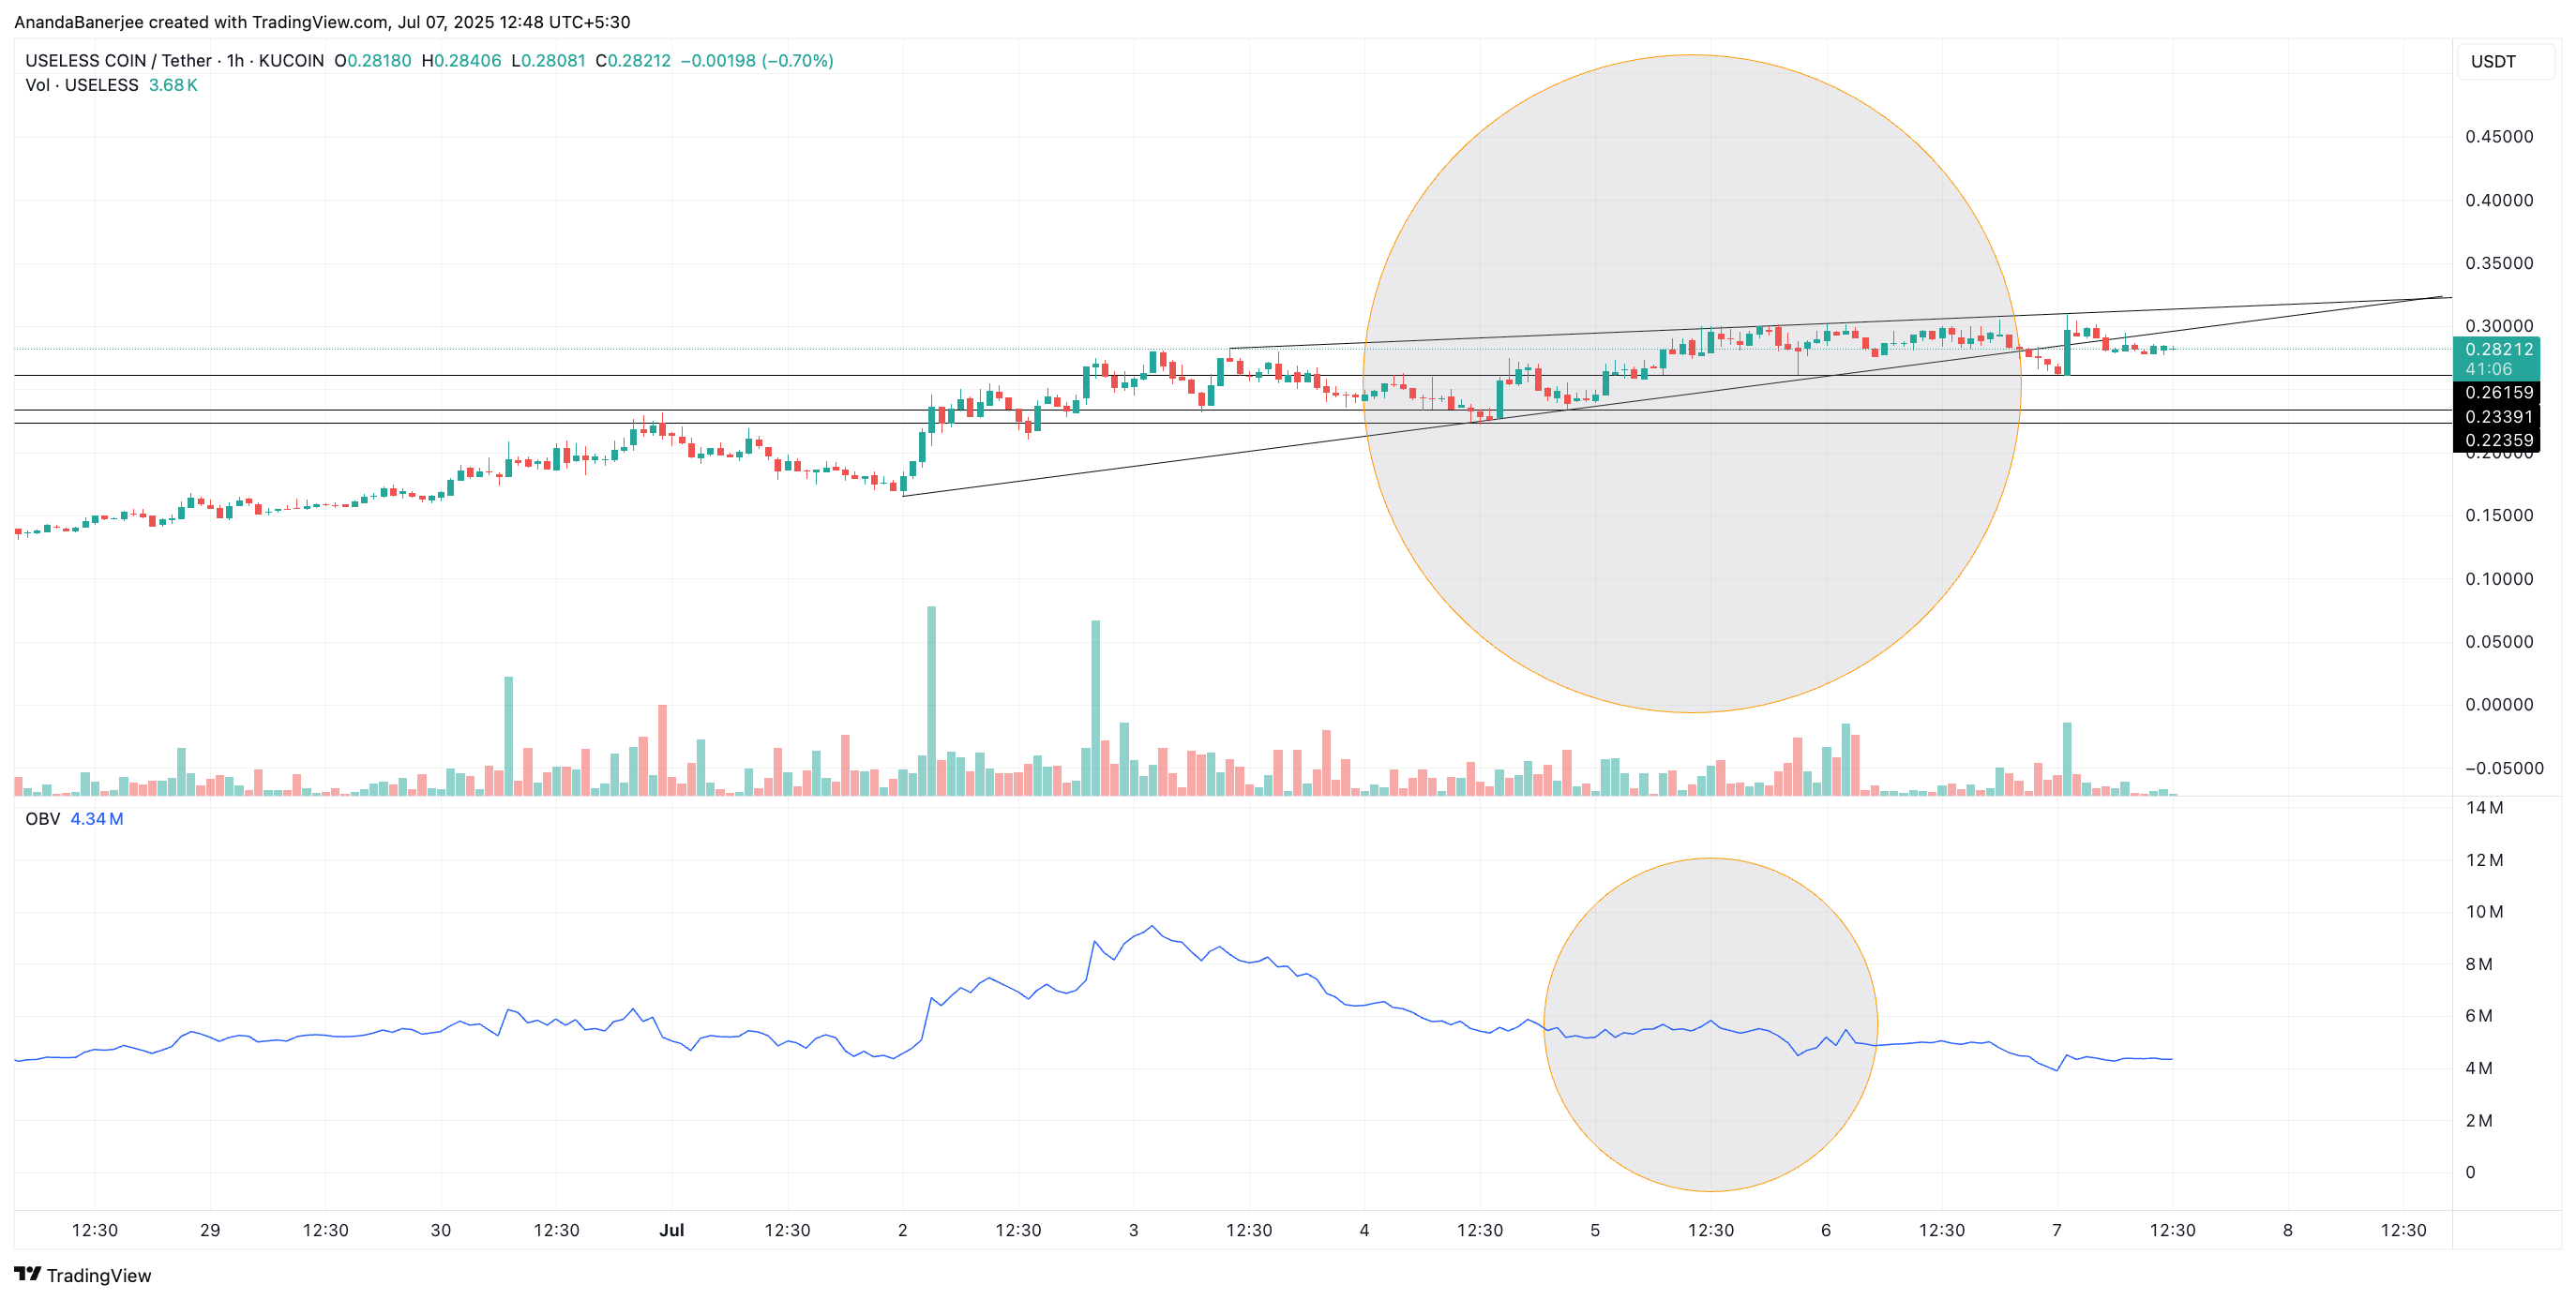The height and width of the screenshot is (1299, 2576).
Task: Click the volume value 3.68 K readout
Action: coord(173,86)
